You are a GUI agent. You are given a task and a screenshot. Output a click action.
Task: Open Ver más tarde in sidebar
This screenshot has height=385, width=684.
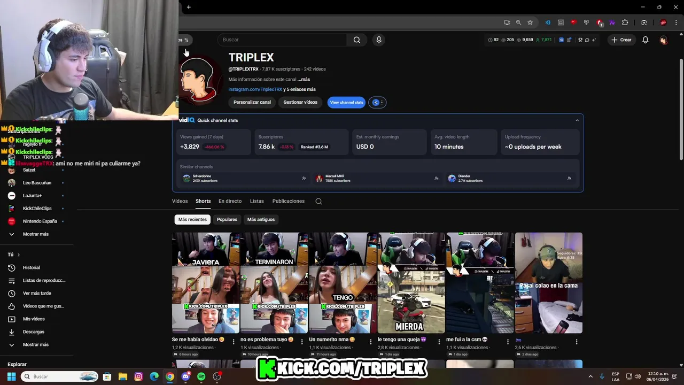pyautogui.click(x=36, y=293)
